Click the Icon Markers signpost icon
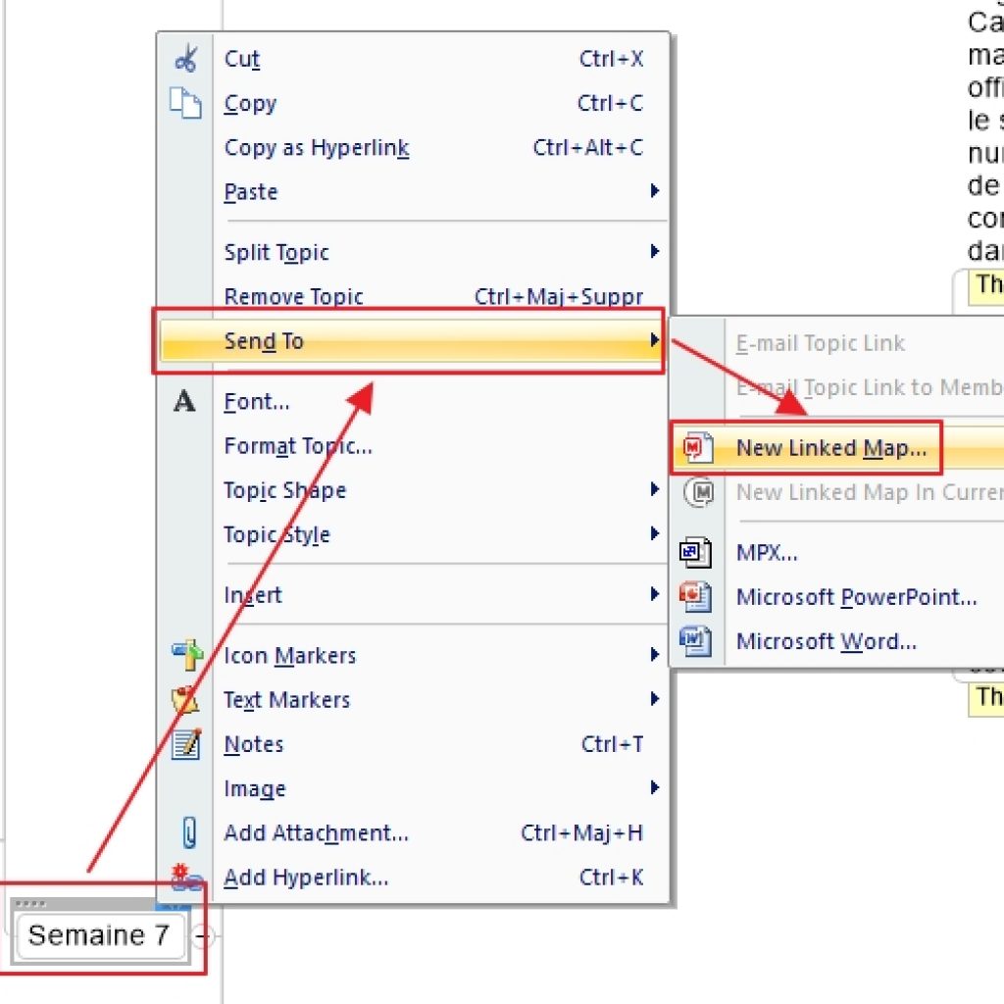The image size is (1004, 1004). coord(185,655)
